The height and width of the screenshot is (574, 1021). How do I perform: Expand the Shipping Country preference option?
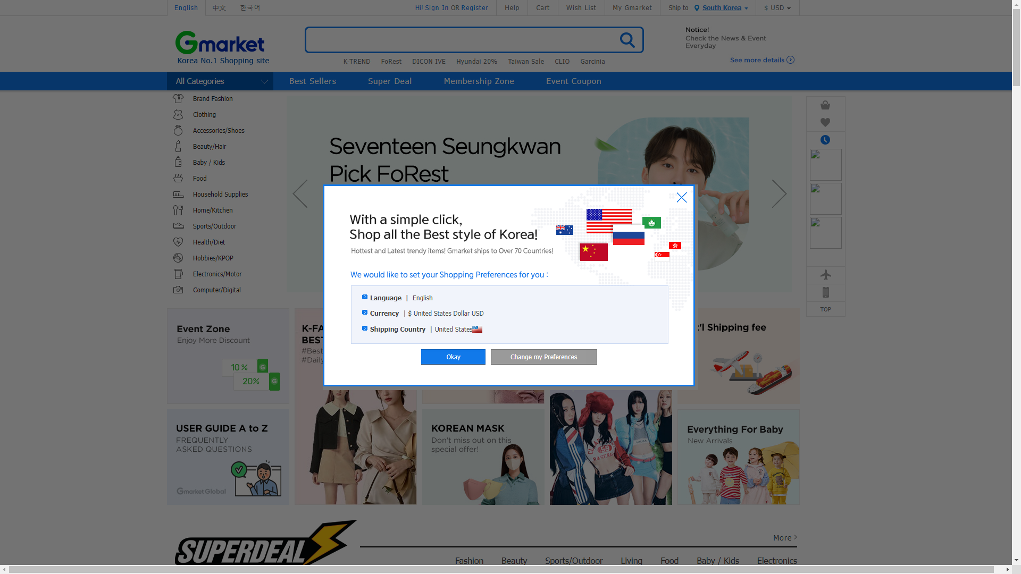[365, 328]
